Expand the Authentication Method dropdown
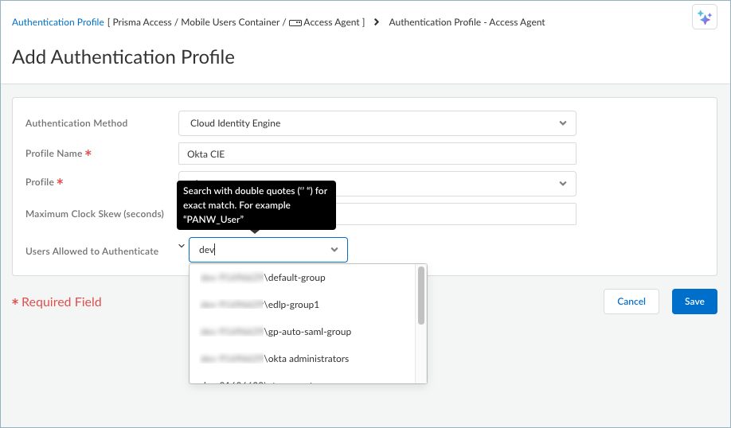This screenshot has height=428, width=731. point(562,123)
